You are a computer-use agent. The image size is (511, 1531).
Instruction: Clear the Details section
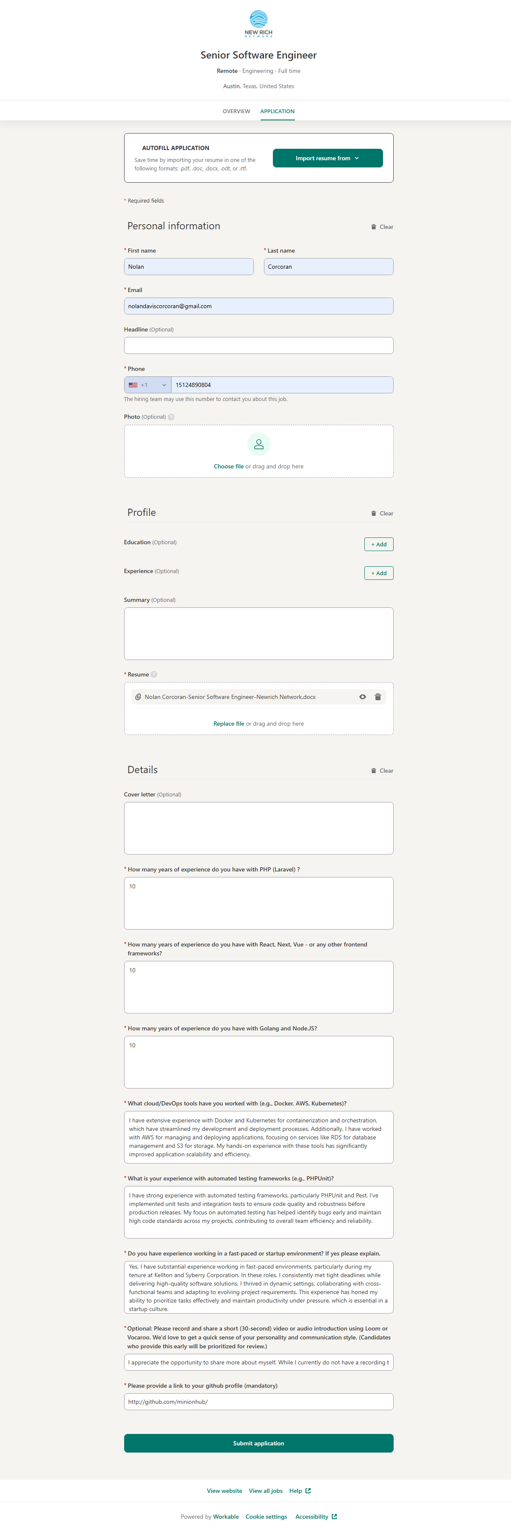(x=381, y=771)
